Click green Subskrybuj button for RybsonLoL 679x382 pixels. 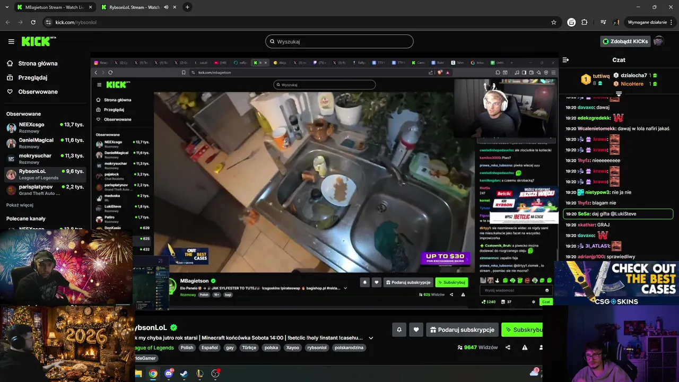(x=522, y=329)
